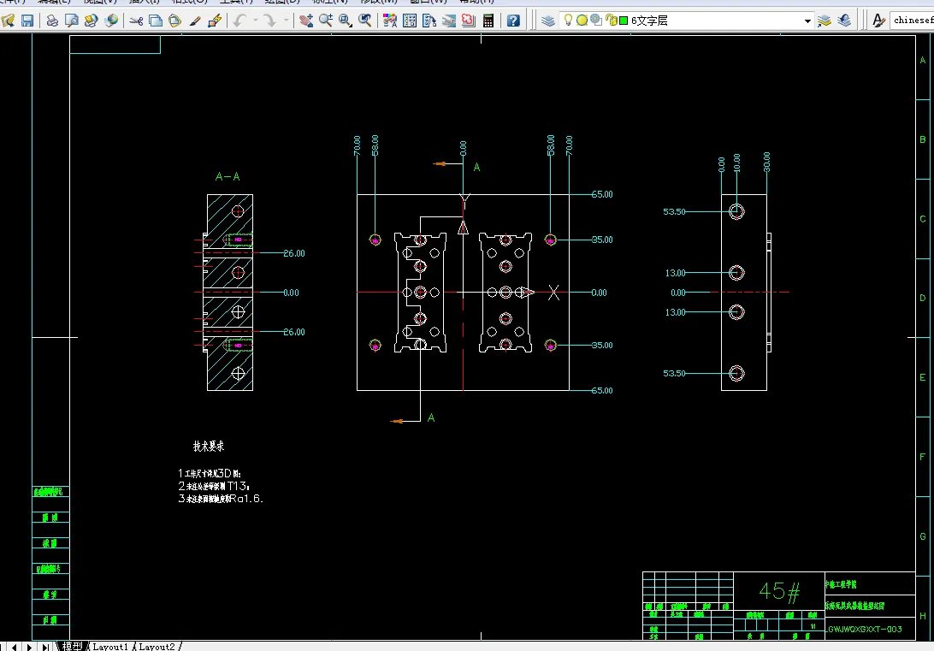
Task: Click the Publish icon
Action: tap(92, 21)
